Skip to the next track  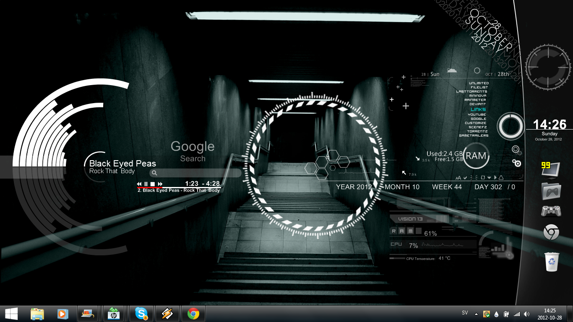pos(160,184)
